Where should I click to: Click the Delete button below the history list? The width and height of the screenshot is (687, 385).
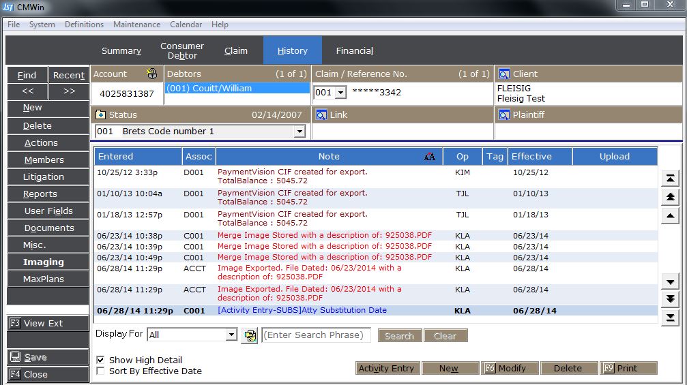point(569,369)
